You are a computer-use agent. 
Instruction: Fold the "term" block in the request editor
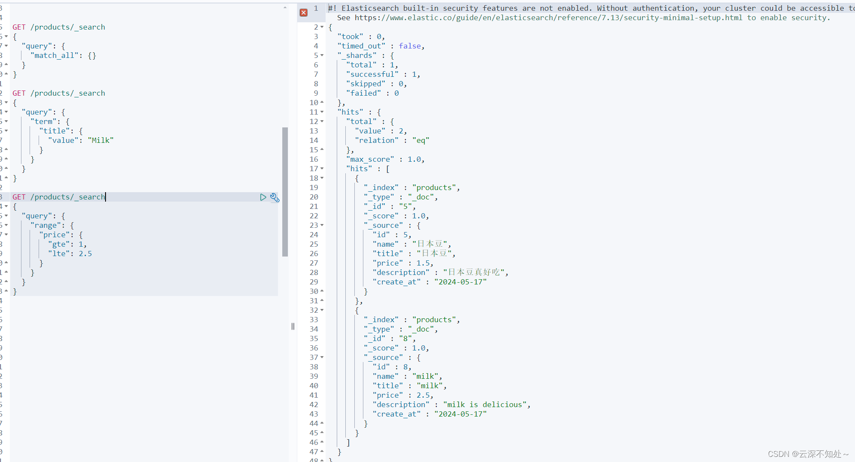click(6, 121)
